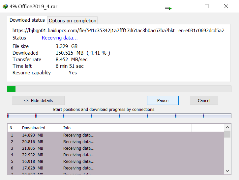Click the connections list scrollbar thumb
The height and width of the screenshot is (180, 239).
coord(227,134)
